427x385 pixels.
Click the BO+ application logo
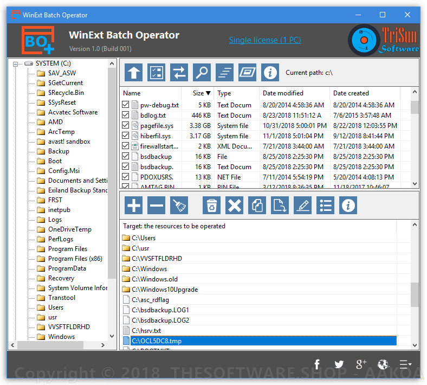(x=38, y=40)
